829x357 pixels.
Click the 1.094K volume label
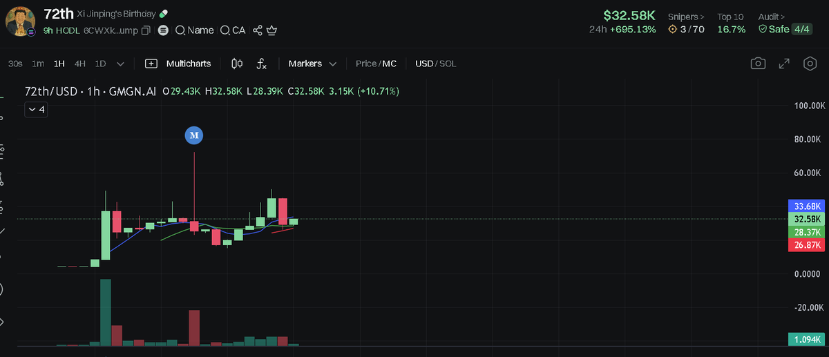[x=807, y=340]
